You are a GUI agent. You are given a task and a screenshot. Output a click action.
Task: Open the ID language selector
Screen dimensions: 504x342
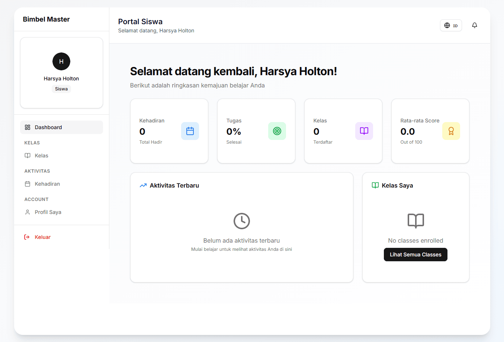click(x=450, y=25)
